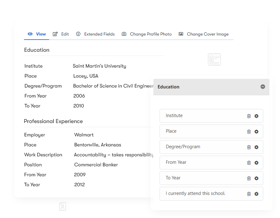
Task: Open settings gear for Institute field
Action: pyautogui.click(x=256, y=116)
